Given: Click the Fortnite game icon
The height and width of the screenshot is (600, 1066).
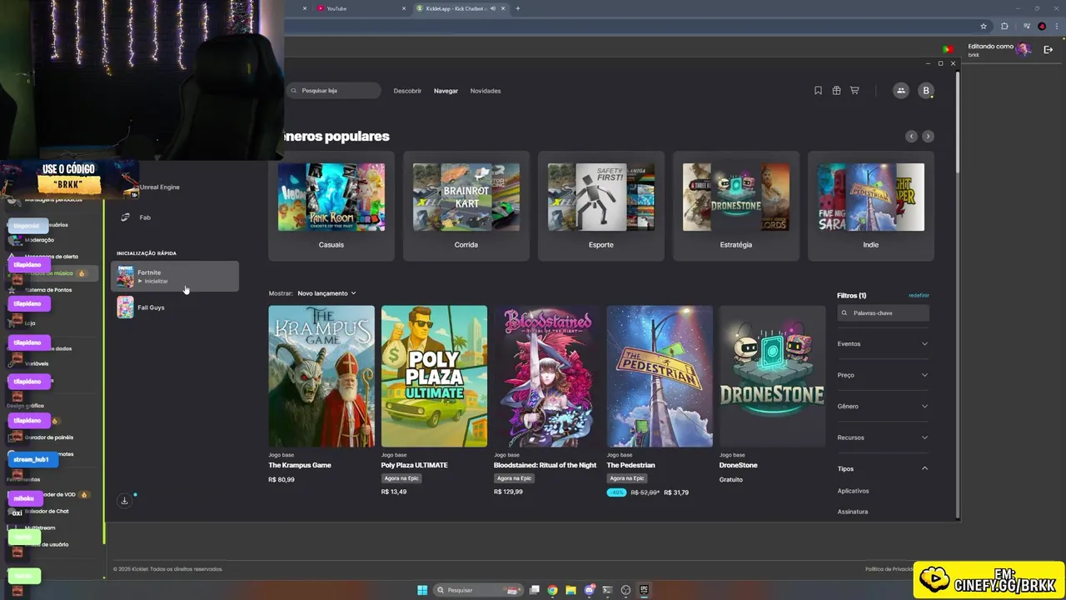Looking at the screenshot, I should pyautogui.click(x=125, y=277).
